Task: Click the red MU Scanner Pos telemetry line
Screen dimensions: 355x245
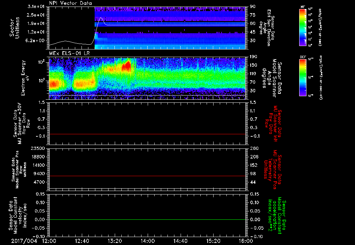Action: tap(147, 176)
